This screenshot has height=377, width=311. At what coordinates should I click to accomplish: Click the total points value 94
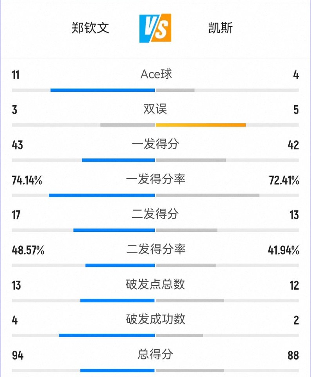click(18, 356)
